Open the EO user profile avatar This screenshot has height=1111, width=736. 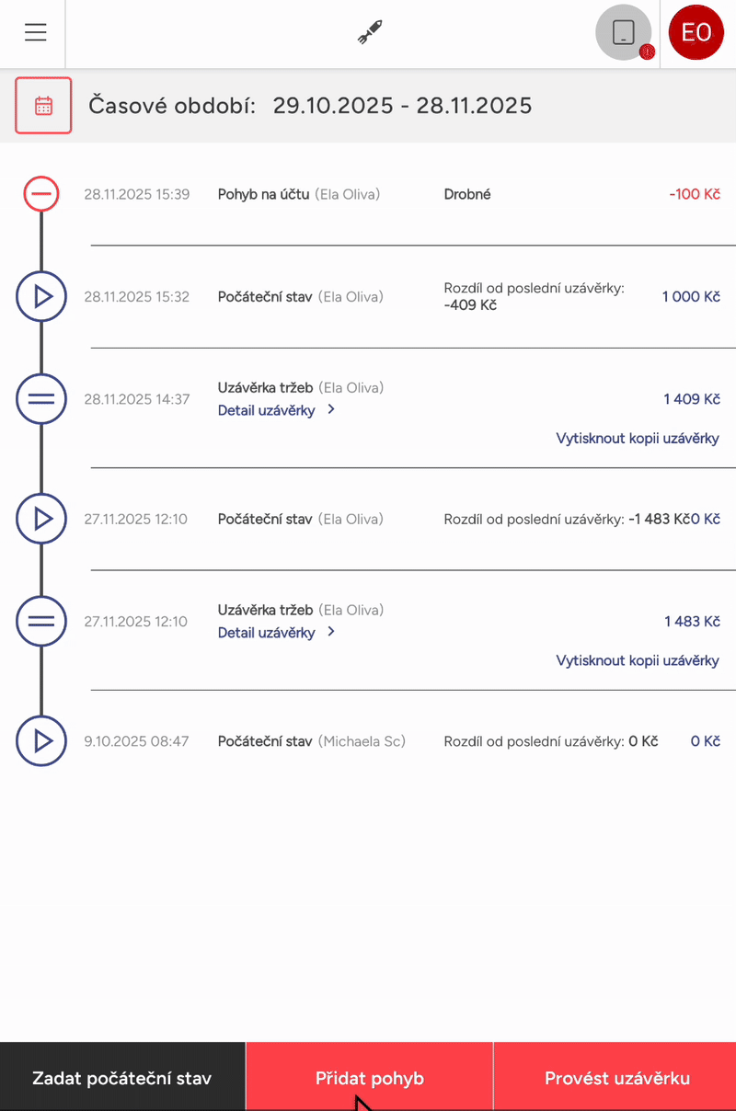pyautogui.click(x=696, y=33)
